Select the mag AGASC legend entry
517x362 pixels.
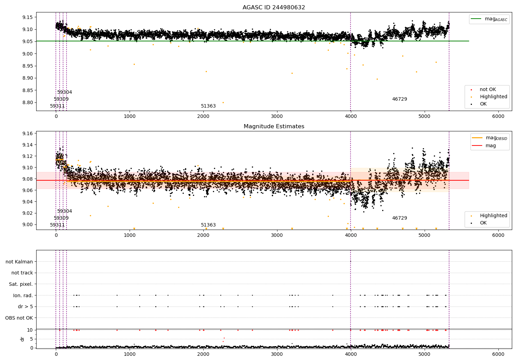(489, 19)
